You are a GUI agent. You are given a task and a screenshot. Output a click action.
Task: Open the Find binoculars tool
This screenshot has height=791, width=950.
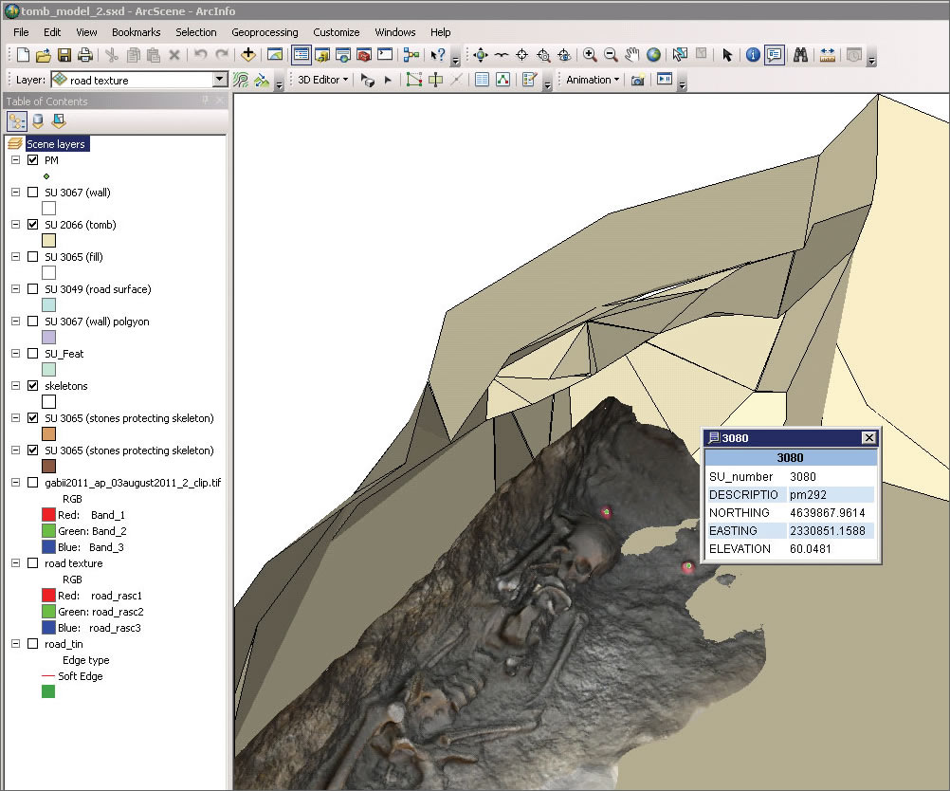(x=800, y=55)
